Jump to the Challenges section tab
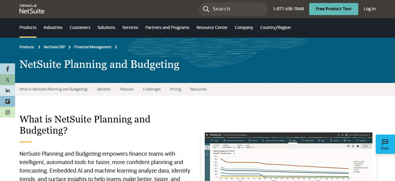Image resolution: width=395 pixels, height=181 pixels. click(152, 89)
